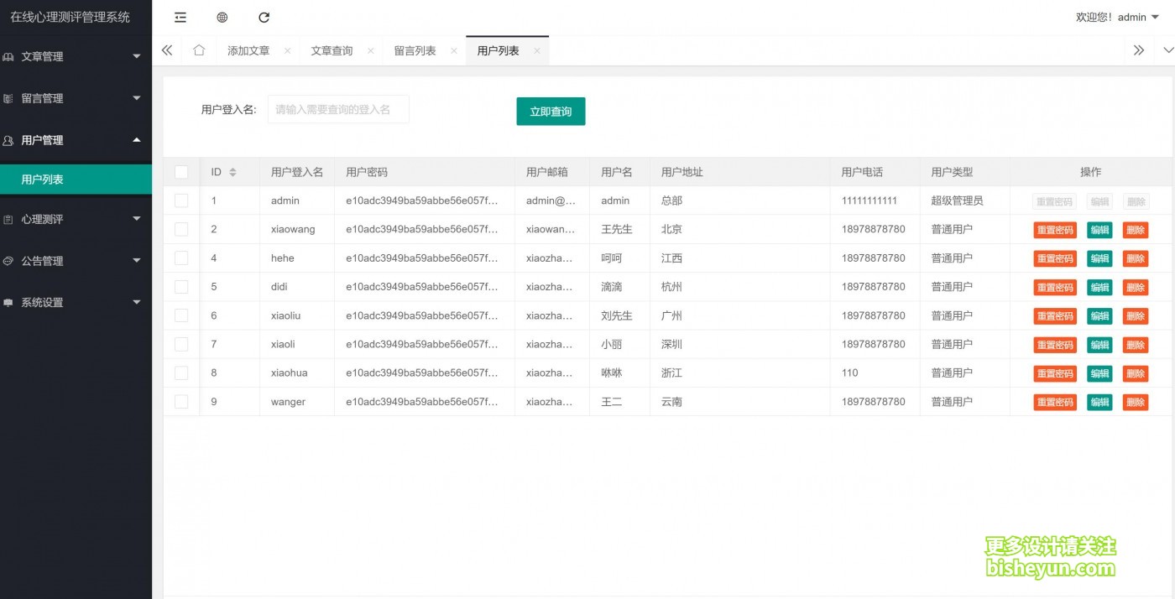Click 重置密码 for user hehe

[1053, 258]
